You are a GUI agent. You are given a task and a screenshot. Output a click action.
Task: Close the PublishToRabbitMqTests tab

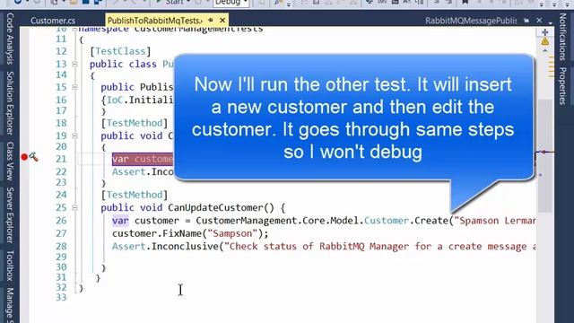222,20
